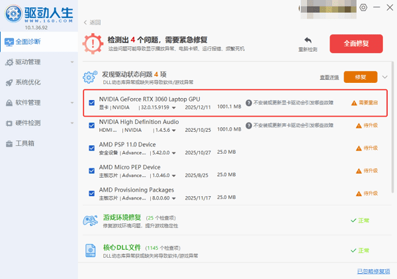
Task: Open 工具箱 in the sidebar
Action: [x=39, y=143]
